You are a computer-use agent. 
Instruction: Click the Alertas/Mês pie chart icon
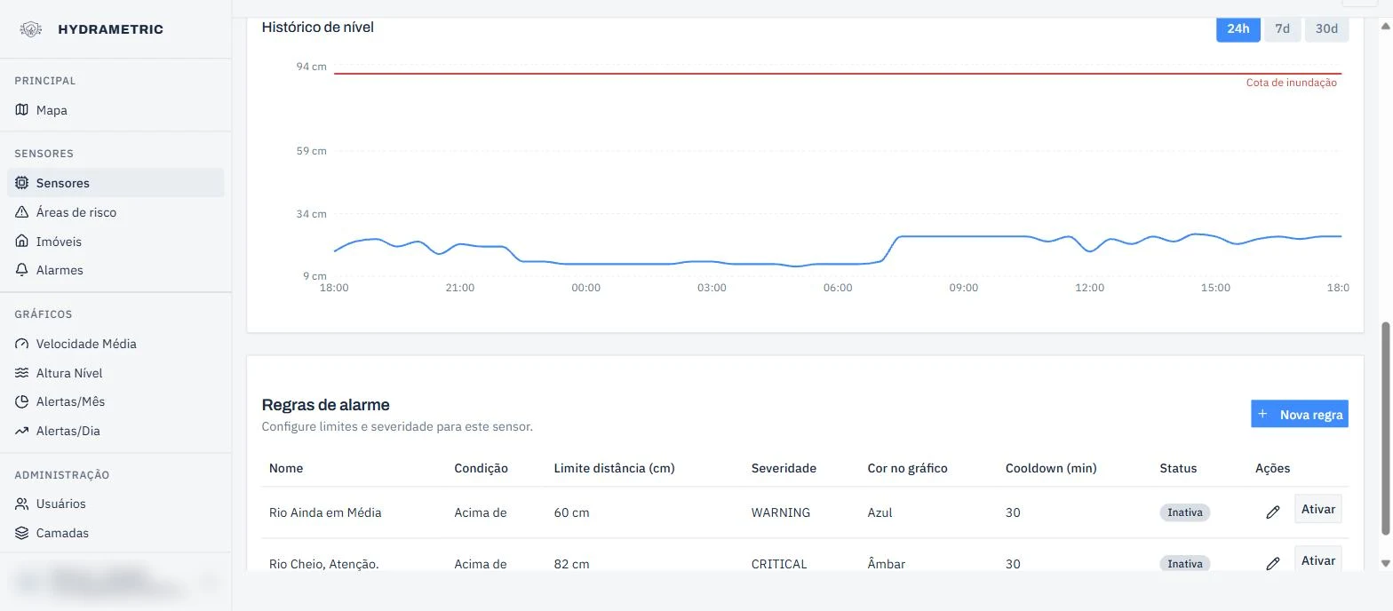22,401
